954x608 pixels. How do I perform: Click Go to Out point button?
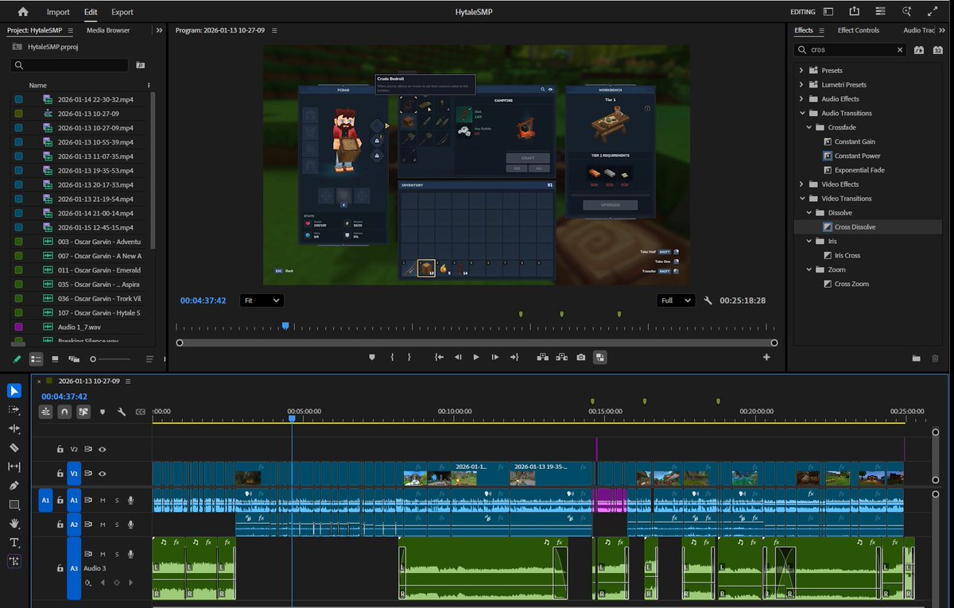pos(514,358)
